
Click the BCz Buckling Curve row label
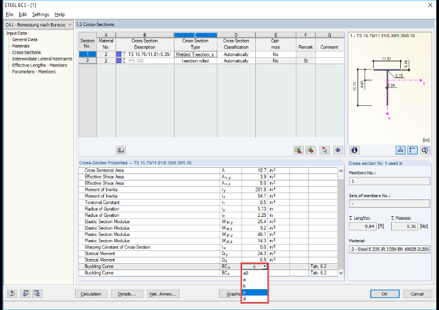(x=99, y=273)
